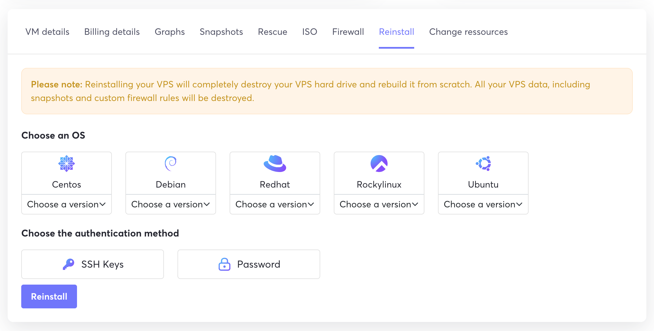Click the SSH key icon
The width and height of the screenshot is (654, 331).
coord(68,264)
